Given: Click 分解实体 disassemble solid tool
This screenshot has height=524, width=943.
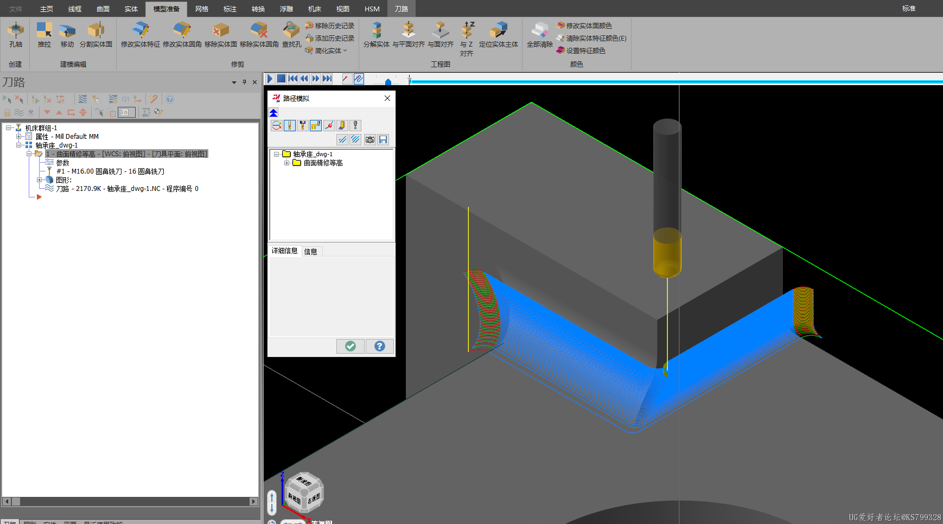Looking at the screenshot, I should [377, 35].
